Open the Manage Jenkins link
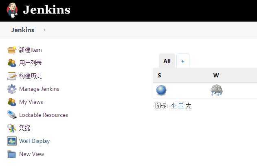The height and width of the screenshot is (167, 257). coord(39,89)
